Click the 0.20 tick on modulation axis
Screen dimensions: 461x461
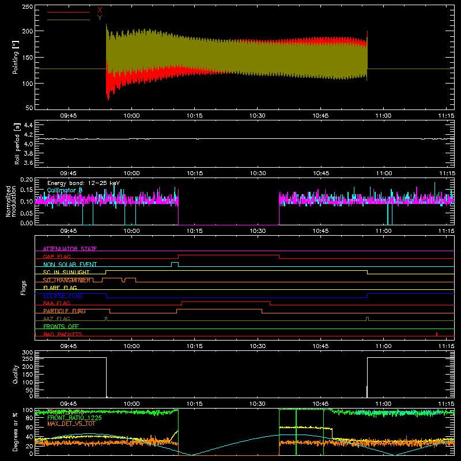click(x=27, y=179)
